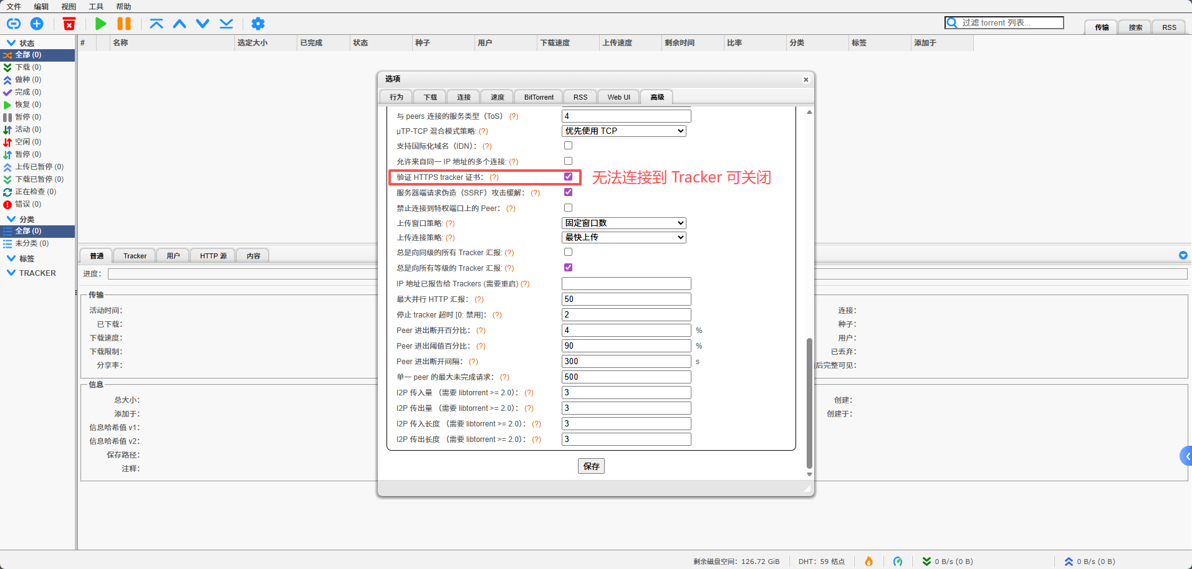
Task: Toggle 总是向所有等级的 Tracker 汇报 checkbox
Action: (568, 268)
